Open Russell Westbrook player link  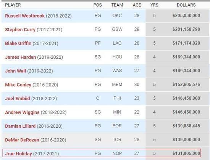click(x=25, y=16)
